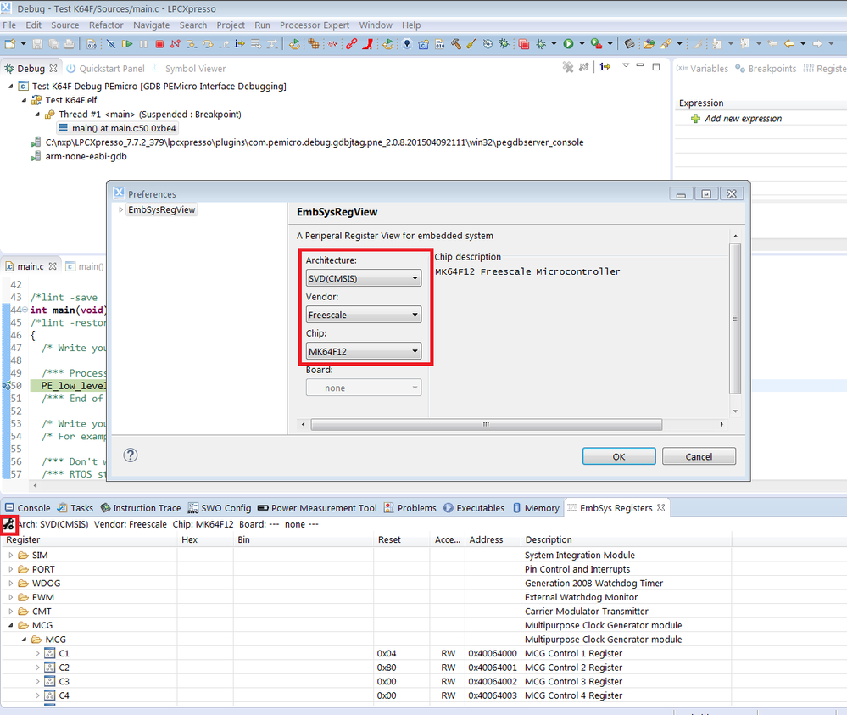Click the chip description horizontal scrollbar
Image resolution: width=847 pixels, height=715 pixels.
pyautogui.click(x=486, y=424)
